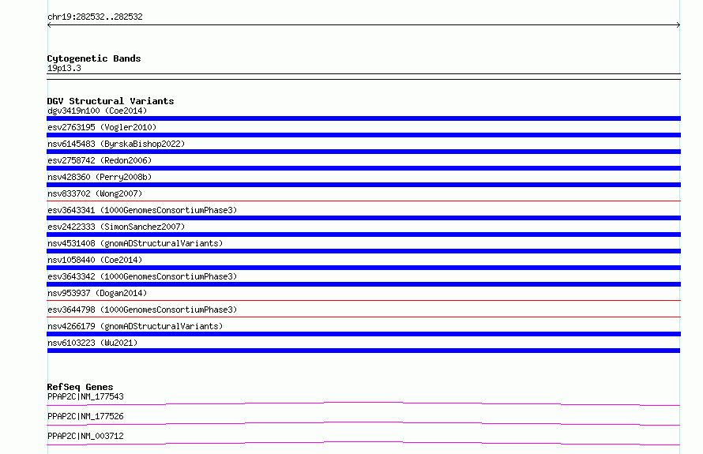
Task: Open variant nsv953937 (Dogan2014)
Action: [x=97, y=293]
